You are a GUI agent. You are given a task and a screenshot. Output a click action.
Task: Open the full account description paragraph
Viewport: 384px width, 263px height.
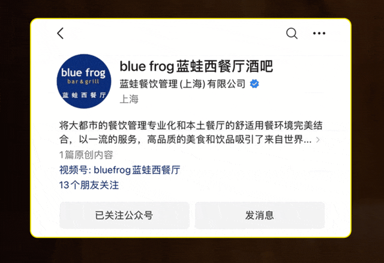coord(191,132)
